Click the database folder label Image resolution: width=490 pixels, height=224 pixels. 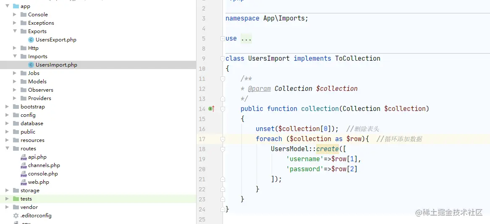coord(32,124)
